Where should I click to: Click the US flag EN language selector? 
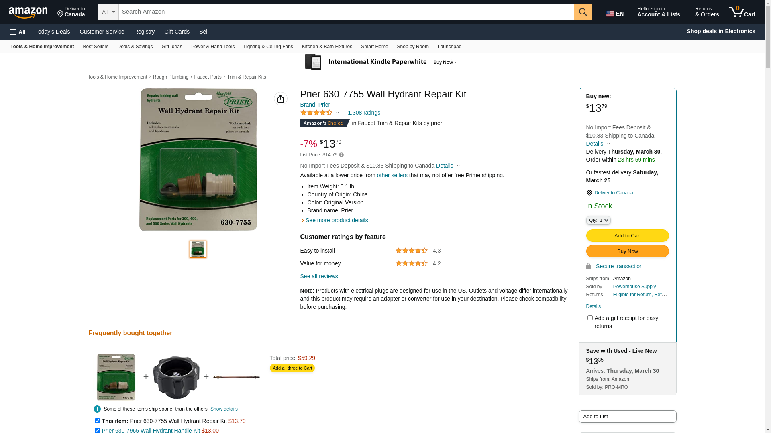pos(615,14)
